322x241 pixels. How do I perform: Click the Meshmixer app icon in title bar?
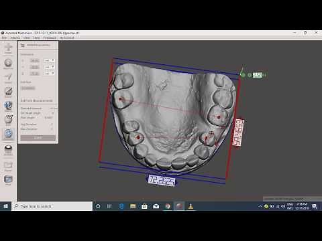point(3,33)
